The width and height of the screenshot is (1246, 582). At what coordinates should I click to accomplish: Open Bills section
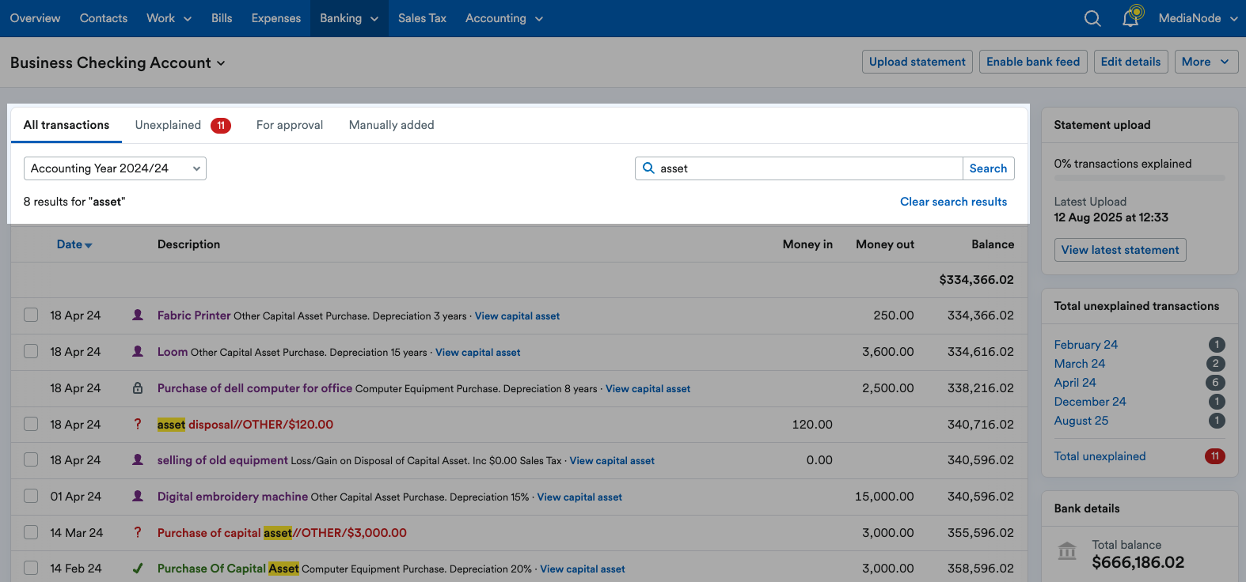click(x=222, y=18)
